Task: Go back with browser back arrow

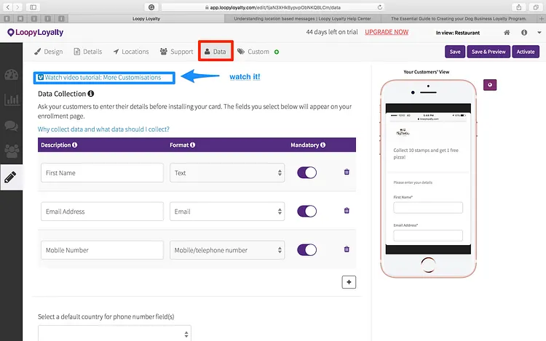Action: pos(8,7)
